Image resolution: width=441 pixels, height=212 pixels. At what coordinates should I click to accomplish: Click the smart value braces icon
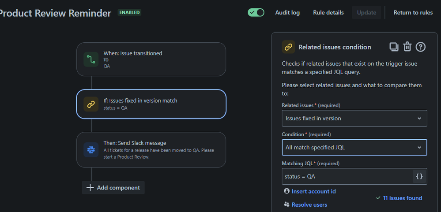click(x=419, y=176)
